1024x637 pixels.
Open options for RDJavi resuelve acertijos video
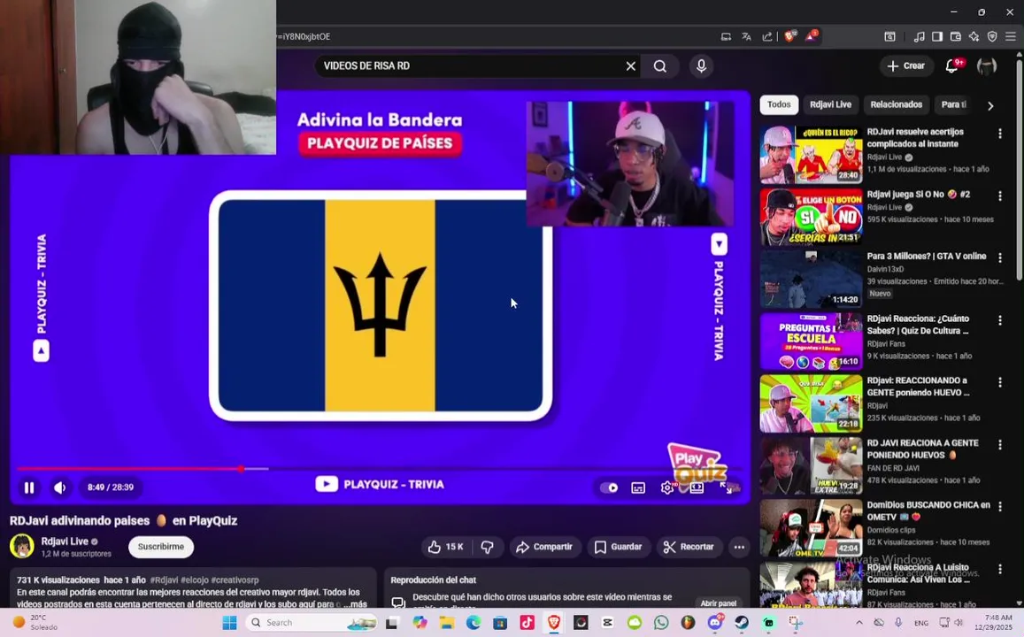coord(1000,134)
